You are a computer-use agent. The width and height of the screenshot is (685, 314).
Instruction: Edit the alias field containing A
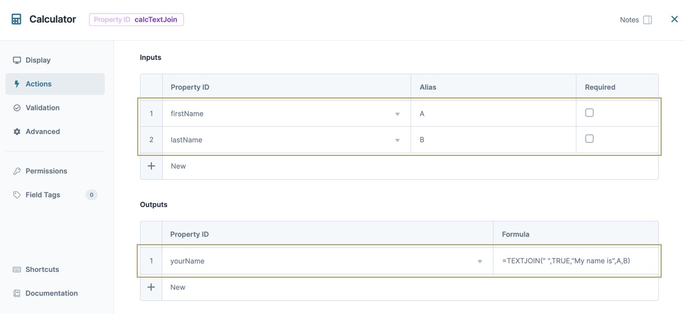pos(494,114)
